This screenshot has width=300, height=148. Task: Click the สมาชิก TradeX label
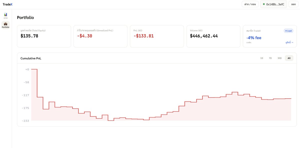coord(253,31)
